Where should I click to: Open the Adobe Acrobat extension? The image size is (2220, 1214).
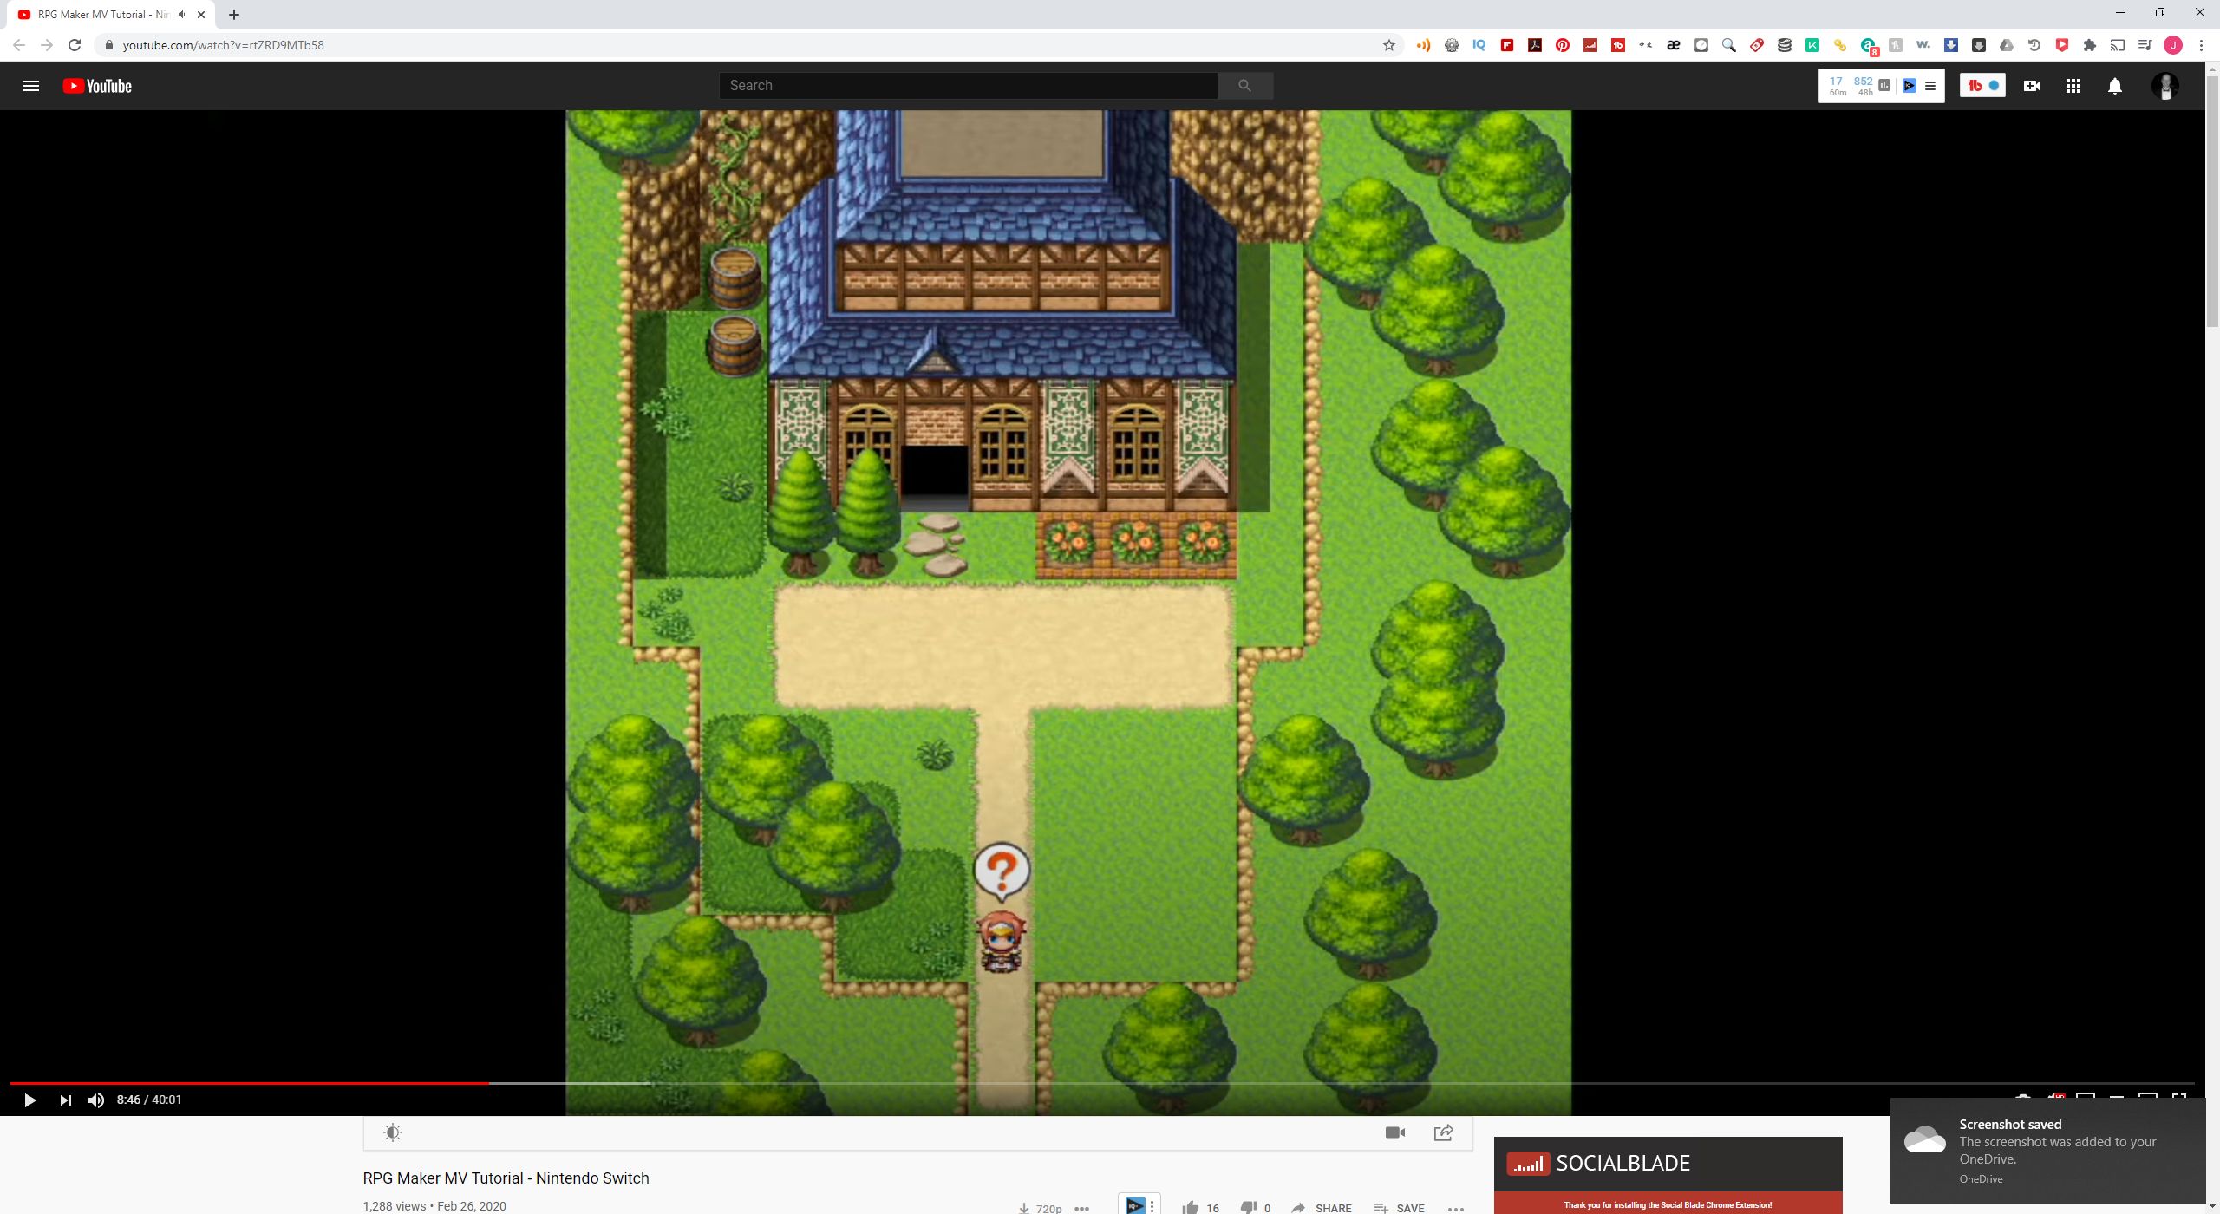(1535, 45)
